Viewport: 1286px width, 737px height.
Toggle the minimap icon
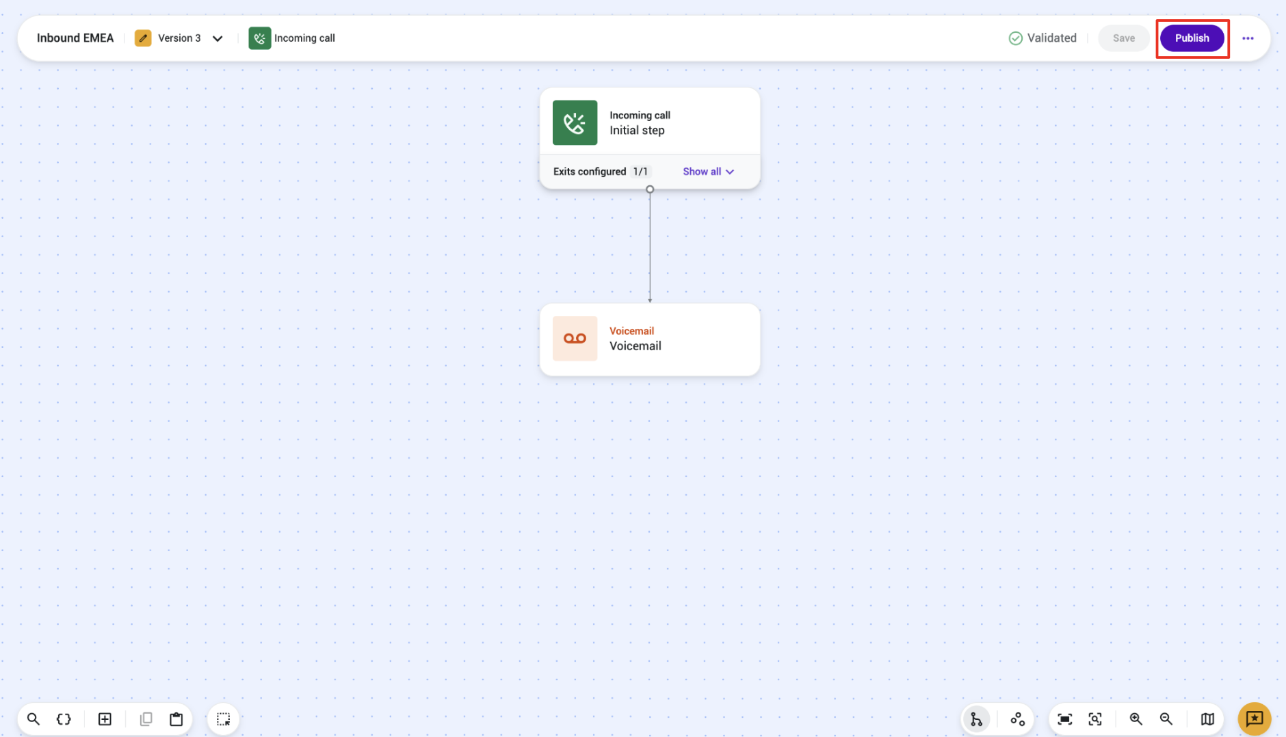1207,719
